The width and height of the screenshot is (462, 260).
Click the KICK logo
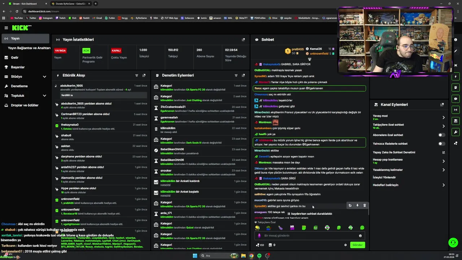21,28
